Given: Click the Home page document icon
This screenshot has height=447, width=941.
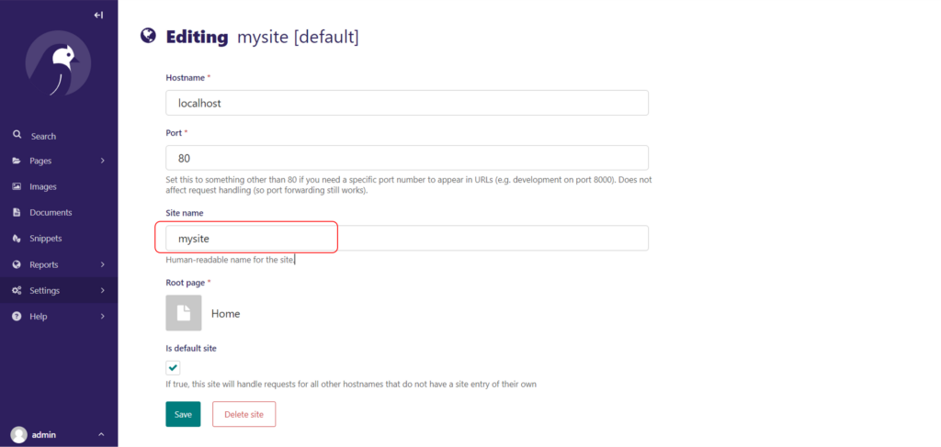Looking at the screenshot, I should [x=183, y=313].
